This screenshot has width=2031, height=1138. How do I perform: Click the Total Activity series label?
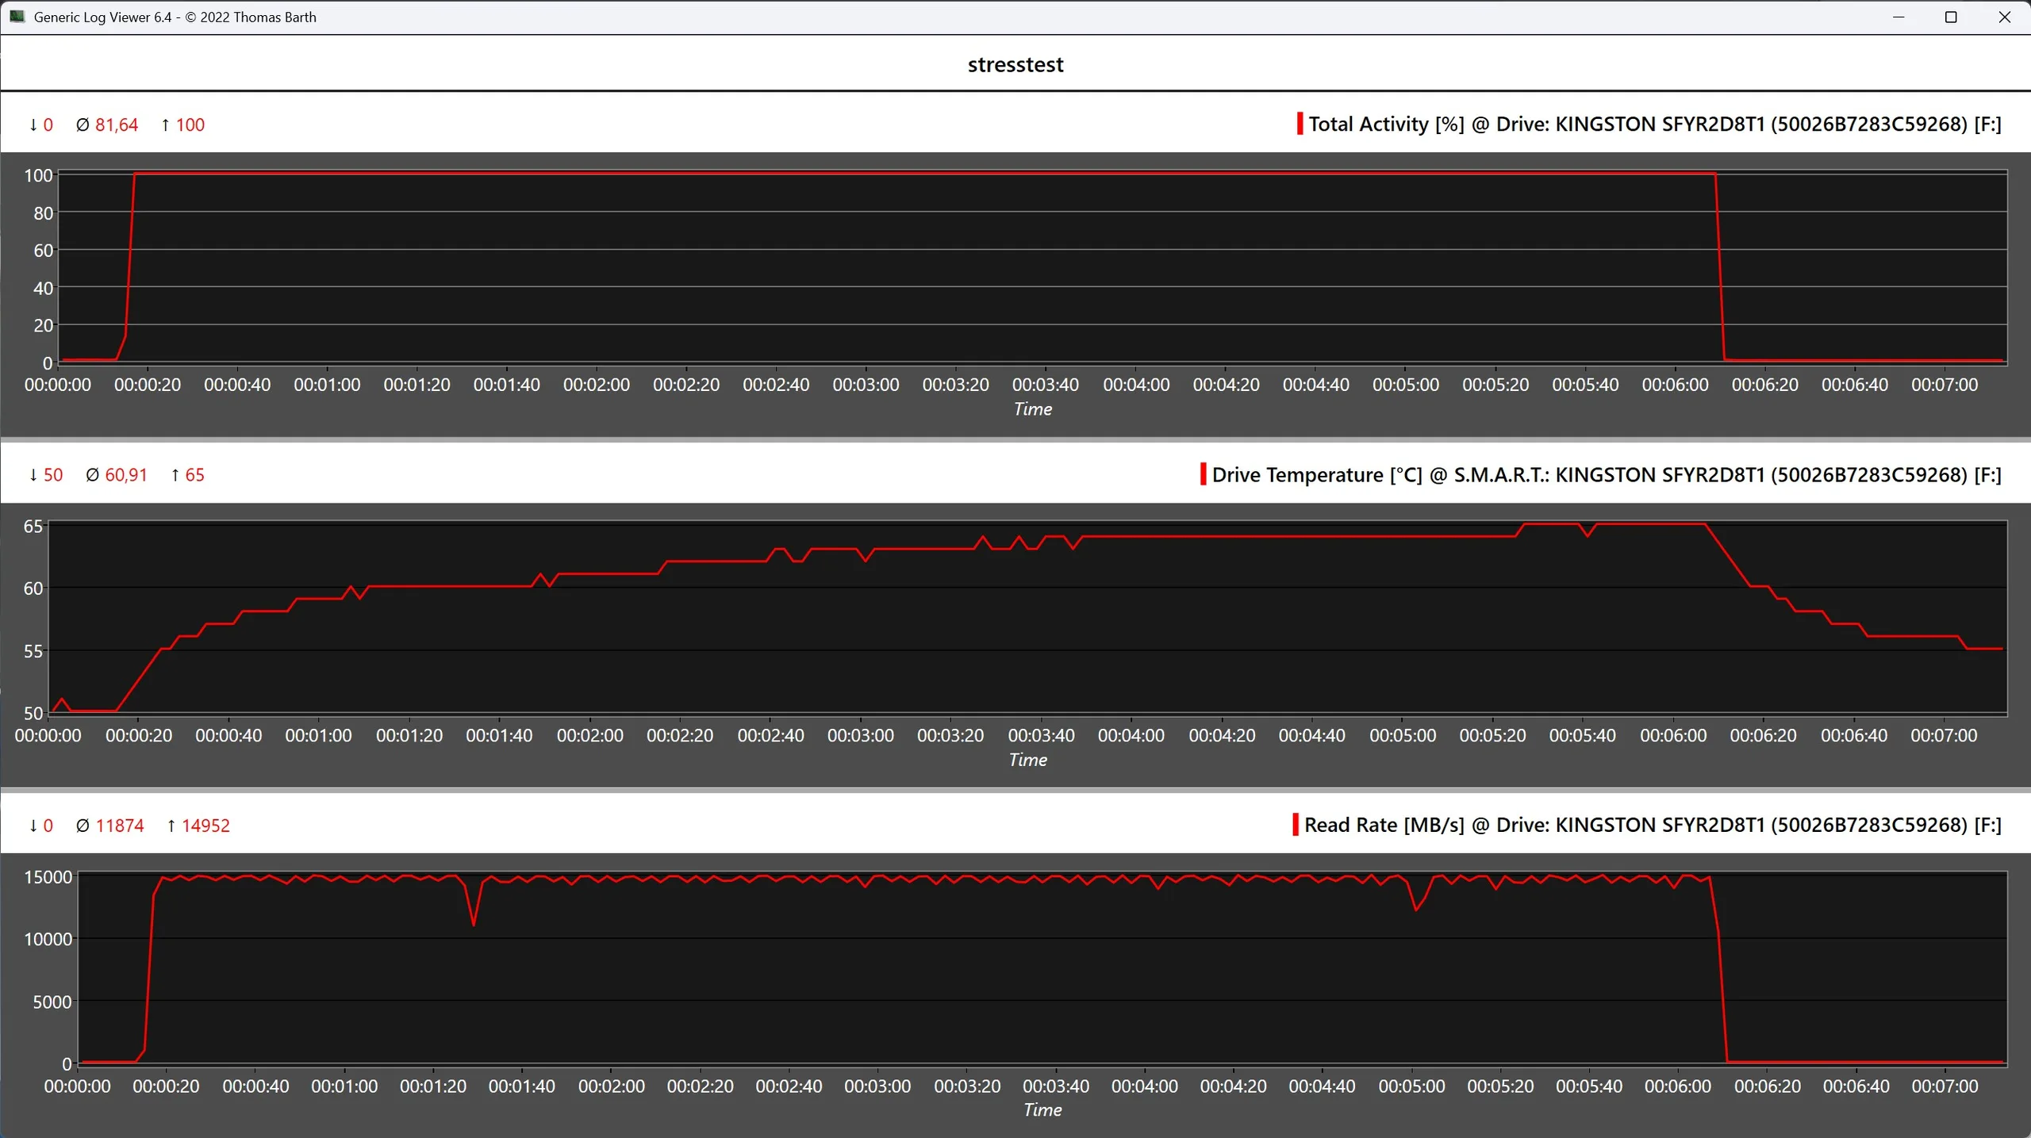pyautogui.click(x=1655, y=124)
